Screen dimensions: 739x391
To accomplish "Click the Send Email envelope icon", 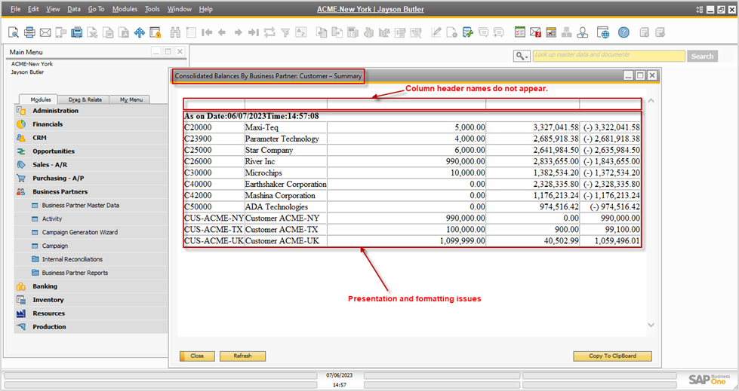I will [x=45, y=32].
